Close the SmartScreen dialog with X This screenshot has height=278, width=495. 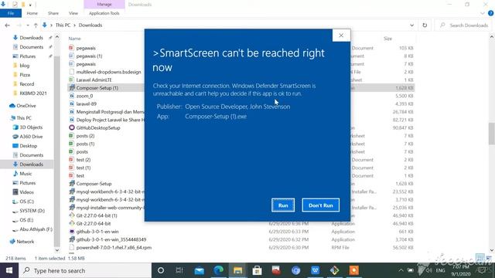(x=341, y=36)
